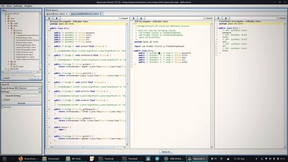Expand the util package node

click(x=9, y=62)
